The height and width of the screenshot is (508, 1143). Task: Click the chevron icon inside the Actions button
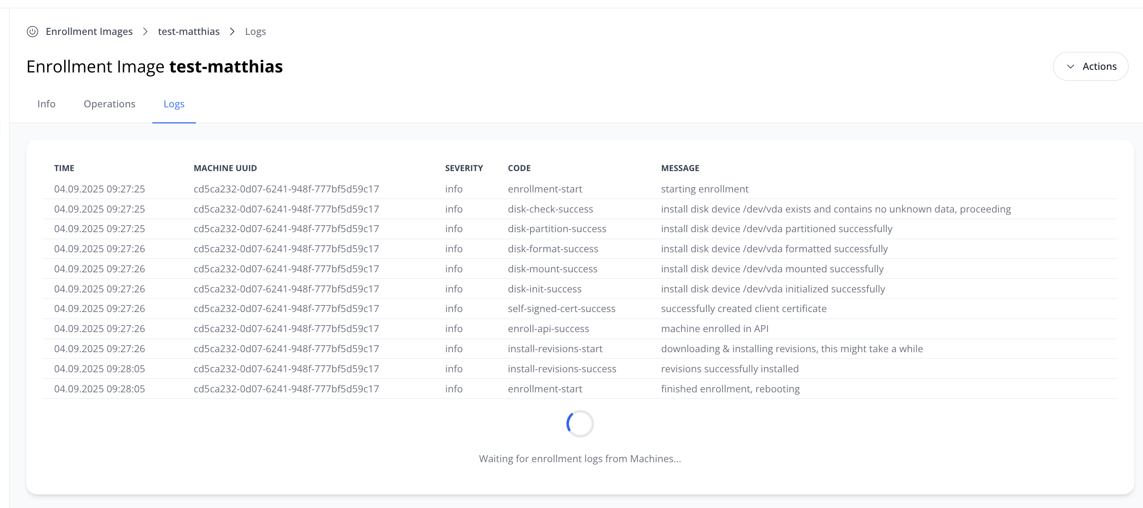point(1070,66)
